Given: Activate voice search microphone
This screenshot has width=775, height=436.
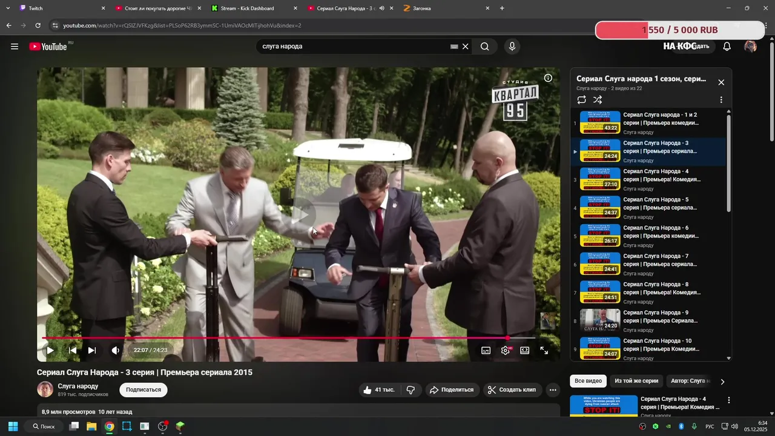Looking at the screenshot, I should point(512,47).
